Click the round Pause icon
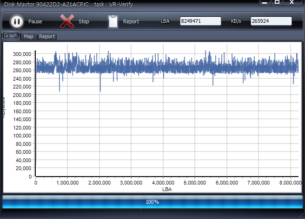Viewport: 305px width, 219px height. point(17,21)
